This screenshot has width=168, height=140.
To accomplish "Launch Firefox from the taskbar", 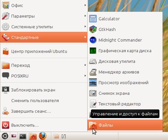I will pyautogui.click(x=43, y=136).
